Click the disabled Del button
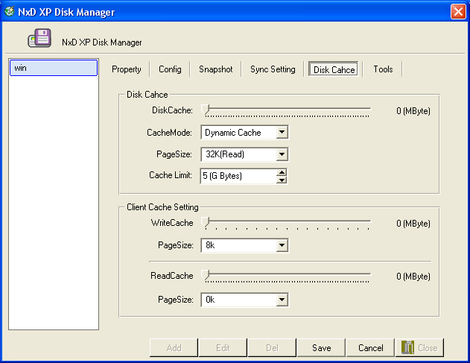This screenshot has height=363, width=470. pos(272,347)
